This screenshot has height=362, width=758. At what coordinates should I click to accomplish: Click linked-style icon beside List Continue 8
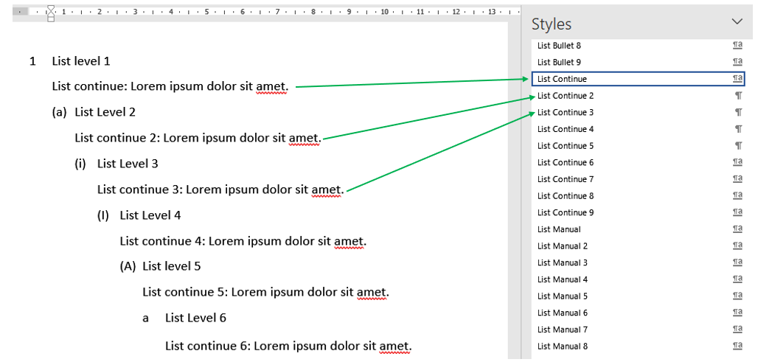pos(737,195)
